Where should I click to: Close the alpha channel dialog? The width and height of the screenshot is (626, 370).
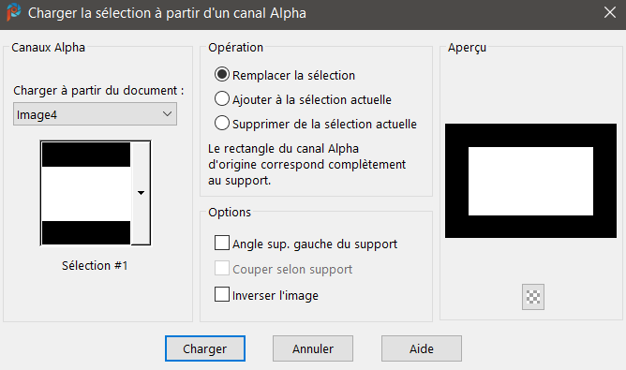[610, 12]
